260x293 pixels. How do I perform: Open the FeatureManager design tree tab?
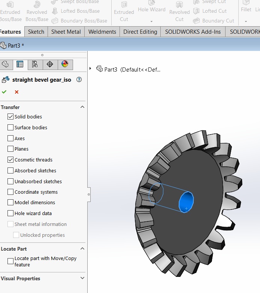pos(6,64)
